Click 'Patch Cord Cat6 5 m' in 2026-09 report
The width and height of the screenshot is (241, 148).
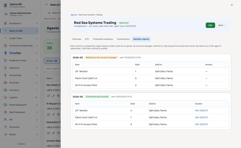point(86,78)
